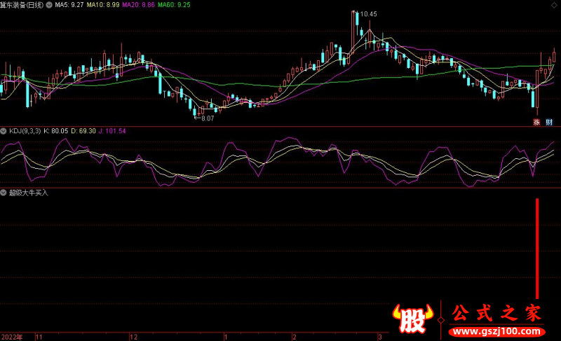Image resolution: width=561 pixels, height=341 pixels.
Task: Click the magenta MA20: 8.86 label
Action: tap(137, 4)
